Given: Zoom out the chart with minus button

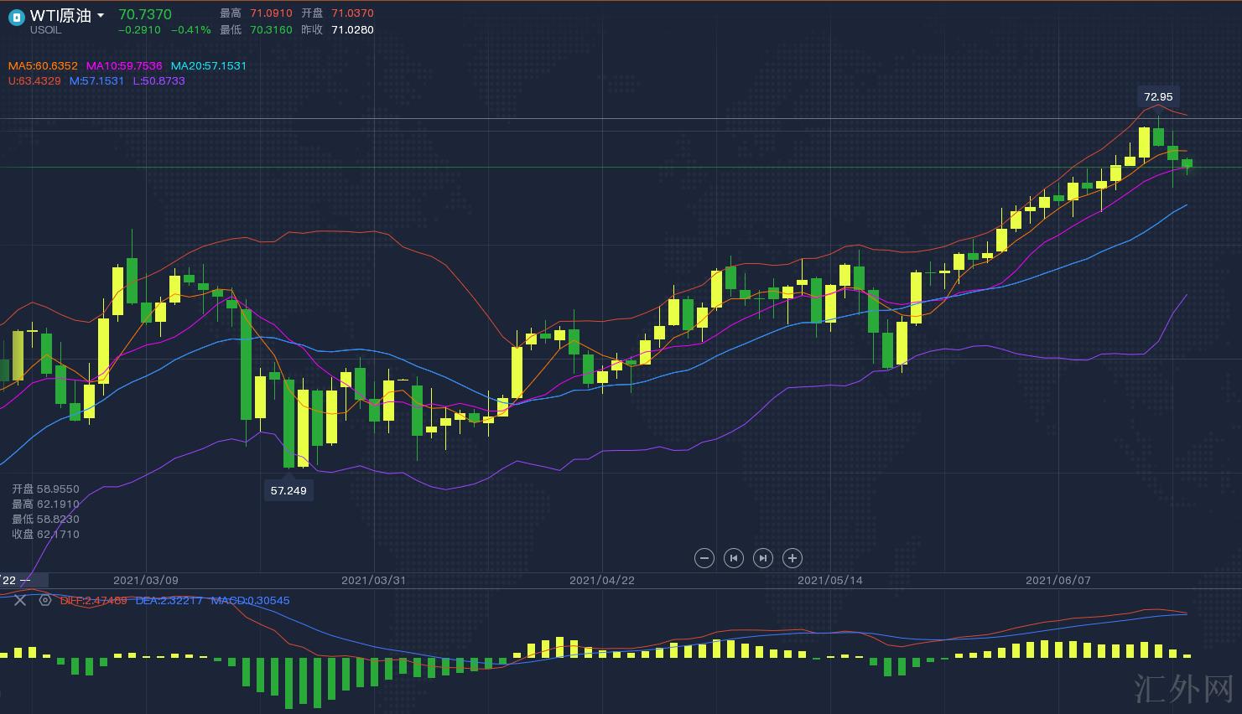Looking at the screenshot, I should [704, 558].
